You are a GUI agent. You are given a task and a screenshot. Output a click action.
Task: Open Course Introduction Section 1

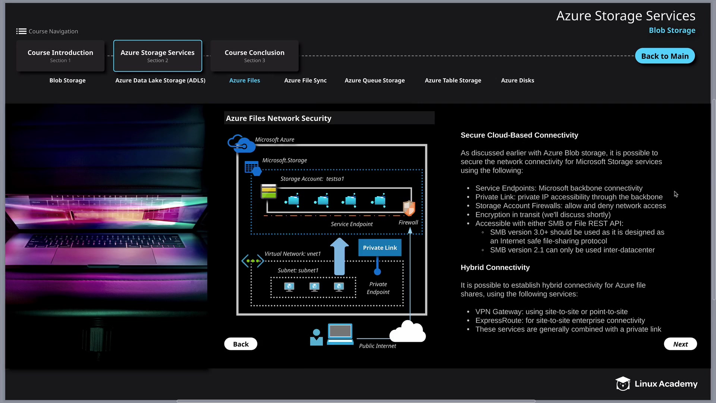[60, 56]
